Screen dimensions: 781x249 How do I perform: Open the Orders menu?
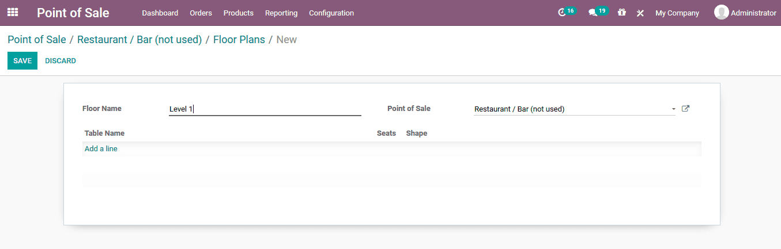tap(201, 13)
